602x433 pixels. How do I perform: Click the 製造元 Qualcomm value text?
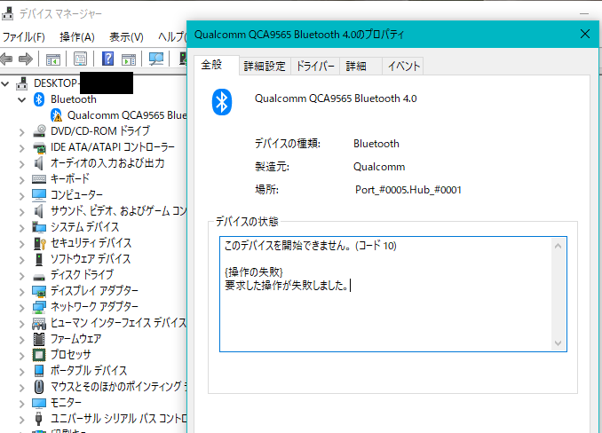[x=379, y=167]
